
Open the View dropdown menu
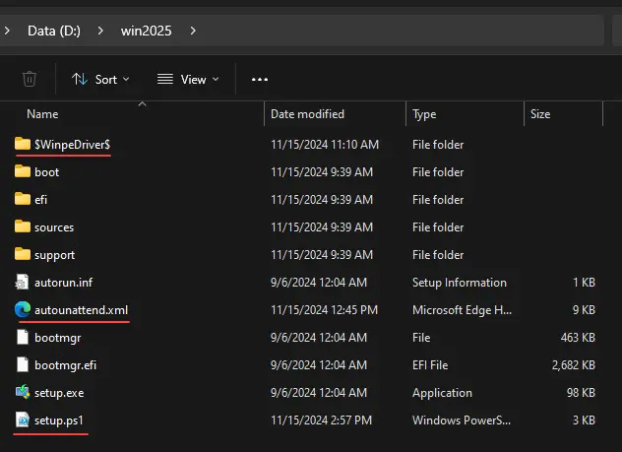pyautogui.click(x=187, y=79)
